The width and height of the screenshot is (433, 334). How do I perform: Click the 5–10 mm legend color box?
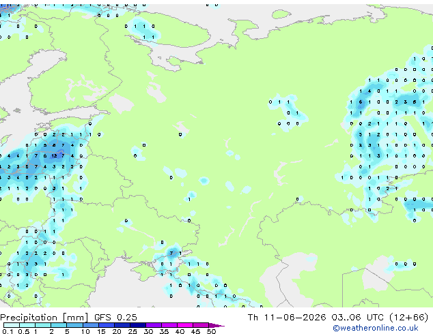tap(74, 325)
